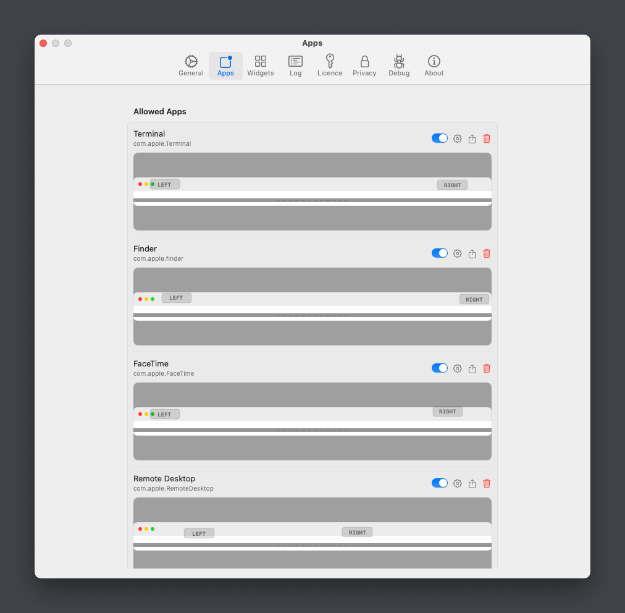Click the LEFT marker in Finder preview
Image resolution: width=625 pixels, height=613 pixels.
coord(177,298)
